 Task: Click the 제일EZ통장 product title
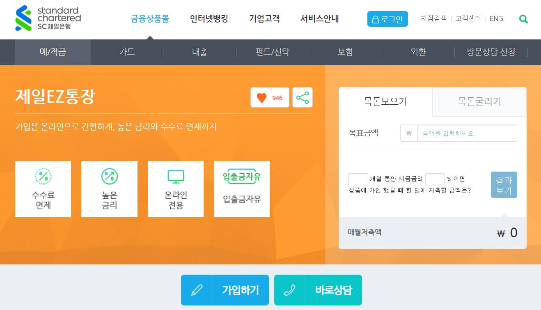point(55,97)
